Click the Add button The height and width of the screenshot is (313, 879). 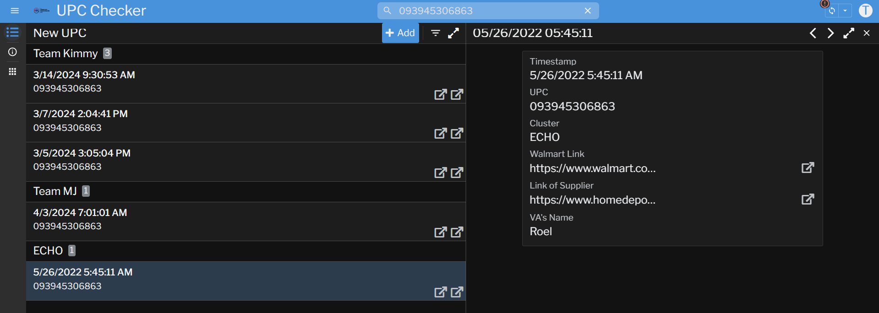[x=400, y=33]
